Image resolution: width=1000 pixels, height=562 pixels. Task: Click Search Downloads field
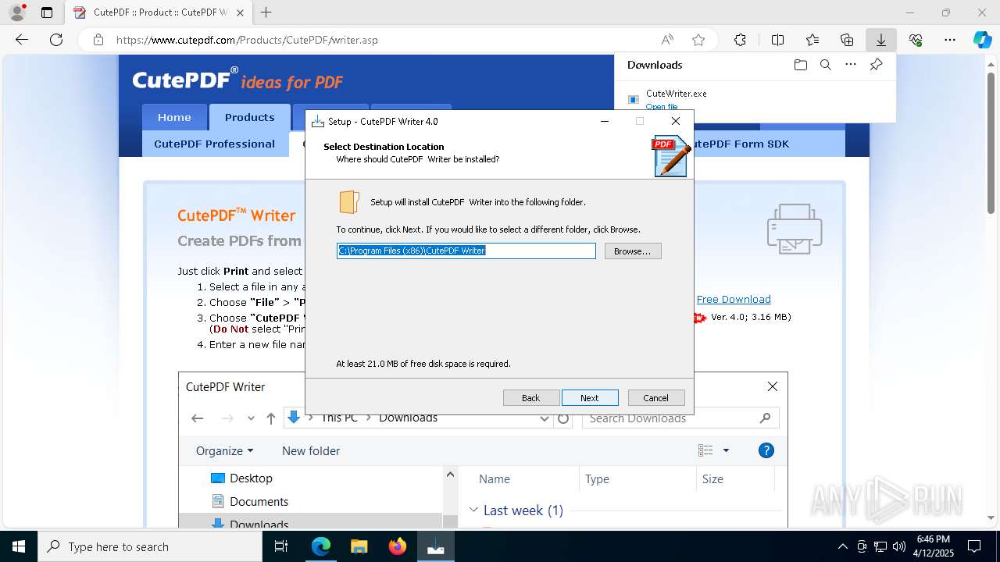tap(680, 418)
